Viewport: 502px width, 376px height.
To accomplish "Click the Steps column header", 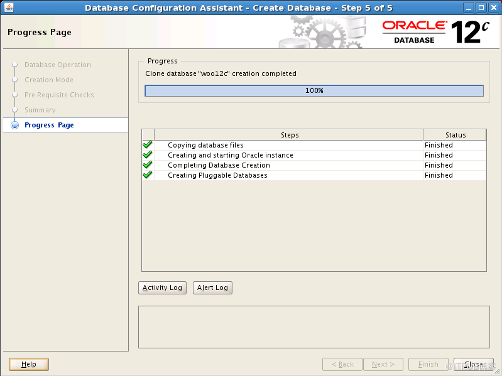I will [x=289, y=135].
